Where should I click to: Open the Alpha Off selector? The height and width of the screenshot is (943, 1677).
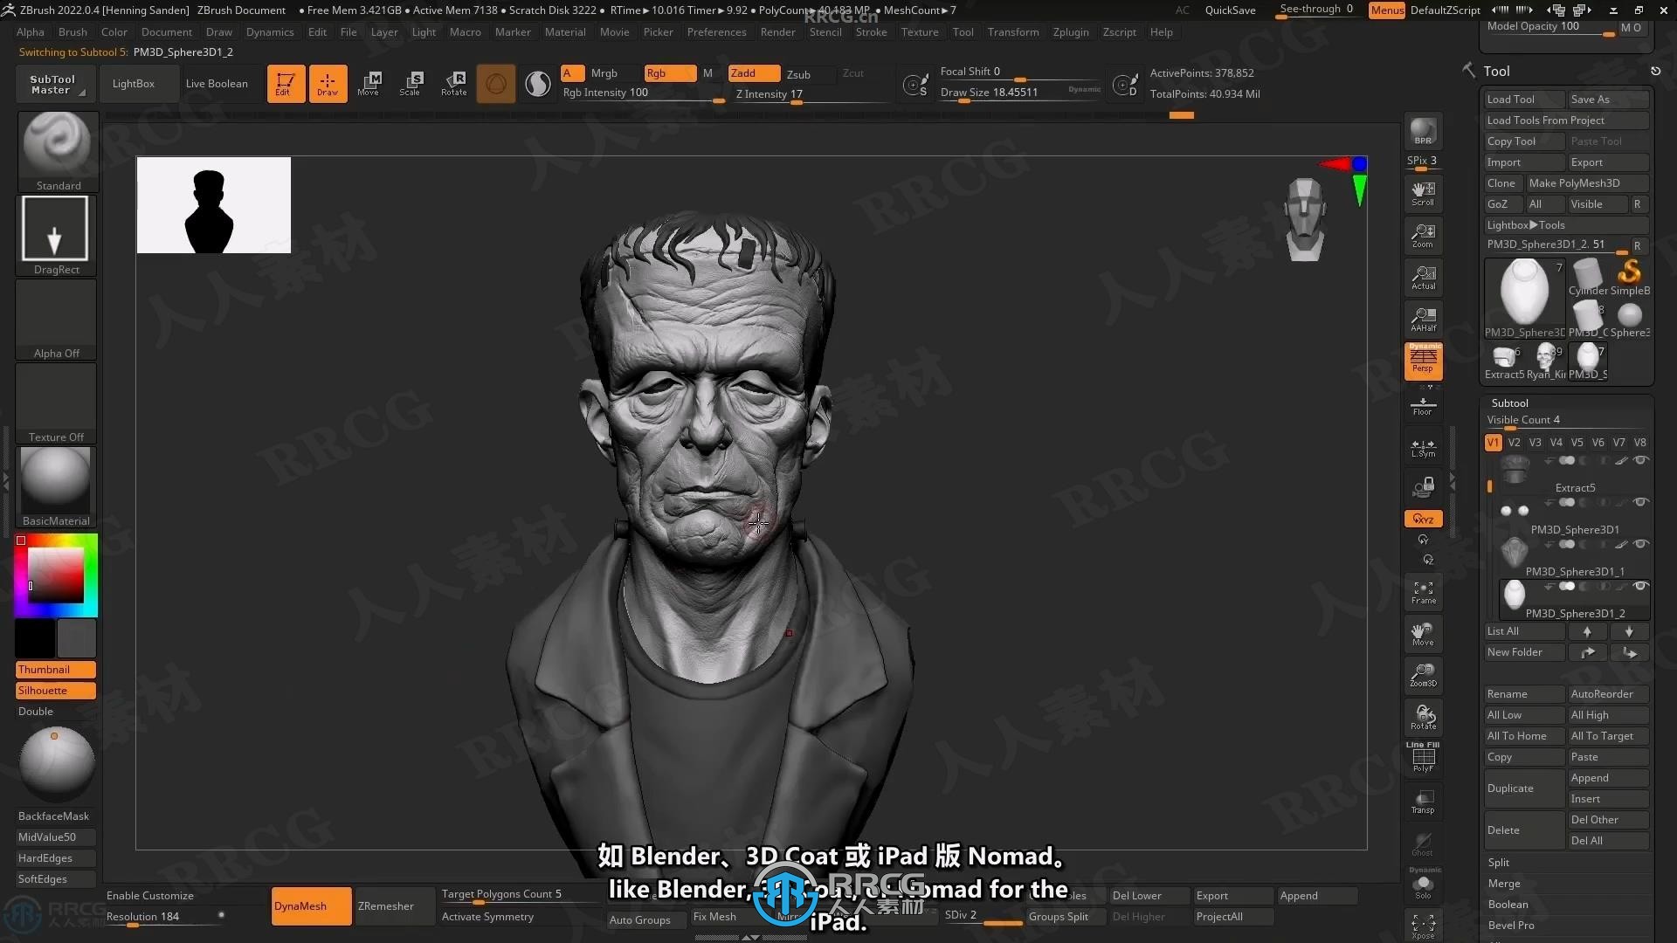coord(56,319)
